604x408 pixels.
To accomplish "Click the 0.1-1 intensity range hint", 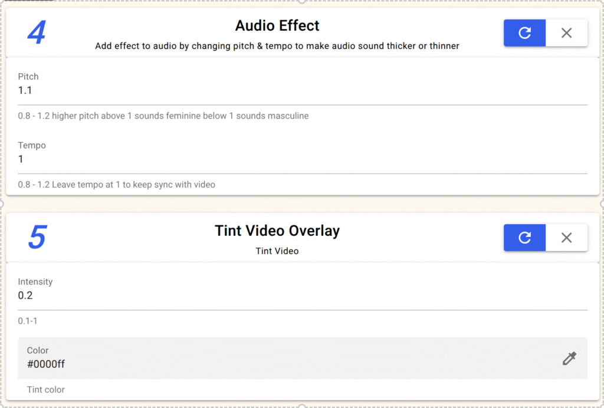I will tap(28, 321).
